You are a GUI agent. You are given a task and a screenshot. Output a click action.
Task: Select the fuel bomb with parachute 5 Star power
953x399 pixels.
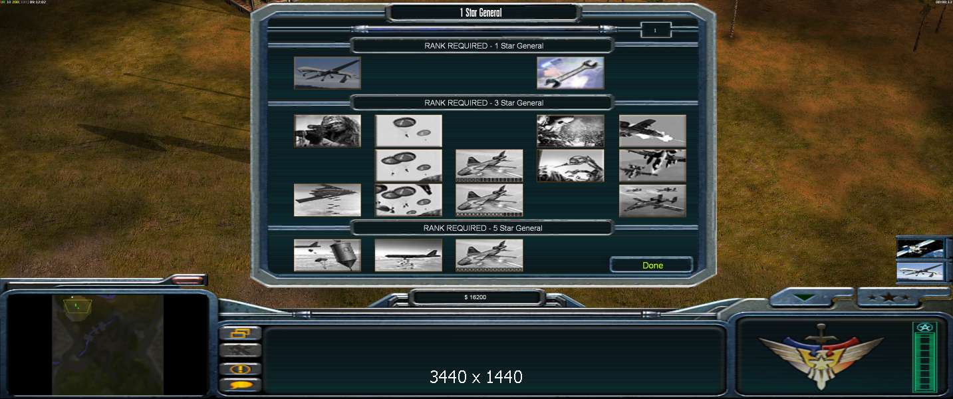point(327,255)
